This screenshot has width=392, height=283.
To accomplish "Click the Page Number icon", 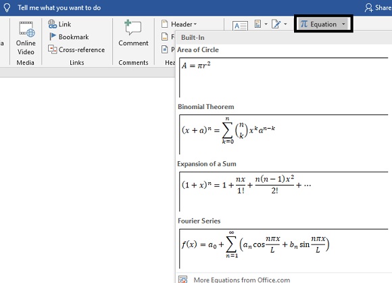I will coord(164,49).
